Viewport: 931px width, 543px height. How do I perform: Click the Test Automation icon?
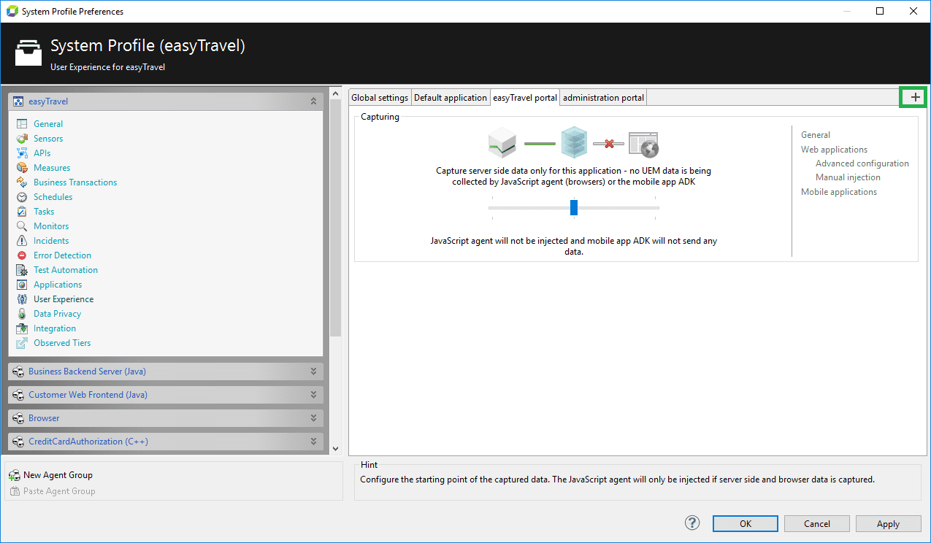click(x=21, y=270)
